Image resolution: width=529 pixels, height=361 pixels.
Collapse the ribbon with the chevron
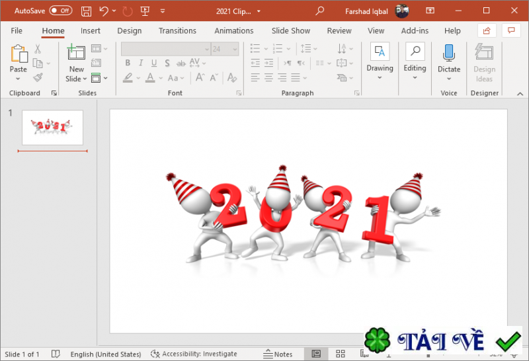pos(520,94)
